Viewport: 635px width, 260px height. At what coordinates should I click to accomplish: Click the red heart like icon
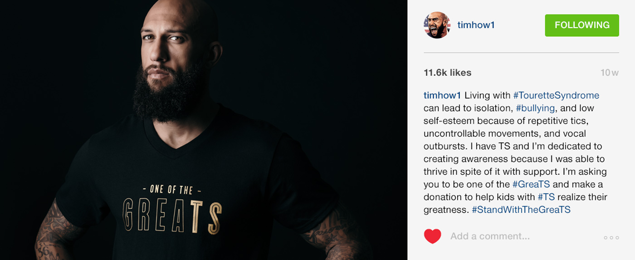pos(432,236)
